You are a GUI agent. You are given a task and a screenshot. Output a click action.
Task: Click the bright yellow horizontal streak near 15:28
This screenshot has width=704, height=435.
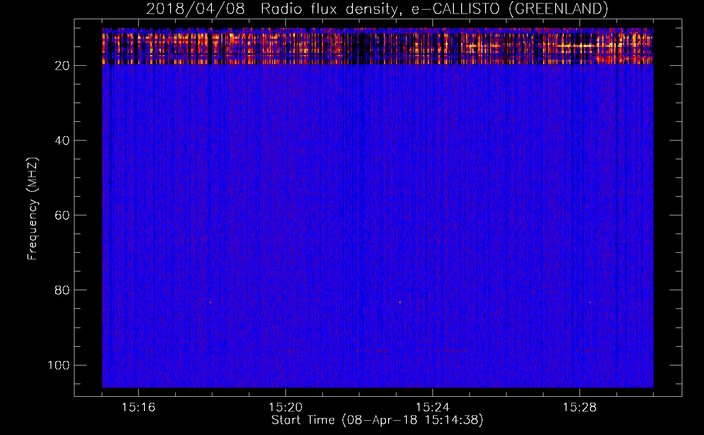pyautogui.click(x=574, y=45)
